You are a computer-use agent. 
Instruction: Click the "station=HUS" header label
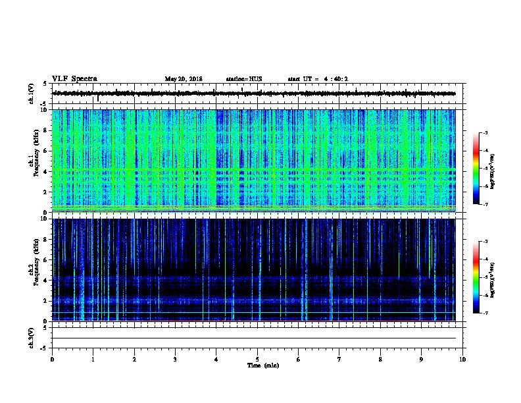[244, 79]
